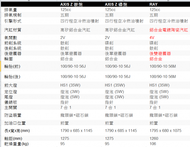Select AXIS Z 碟煞 '高矽鋁合金汽缸' cell
Viewport: 190px width, 147px height.
[120, 30]
